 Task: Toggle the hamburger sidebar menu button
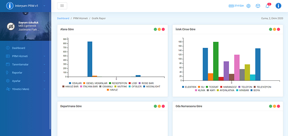(62, 6)
